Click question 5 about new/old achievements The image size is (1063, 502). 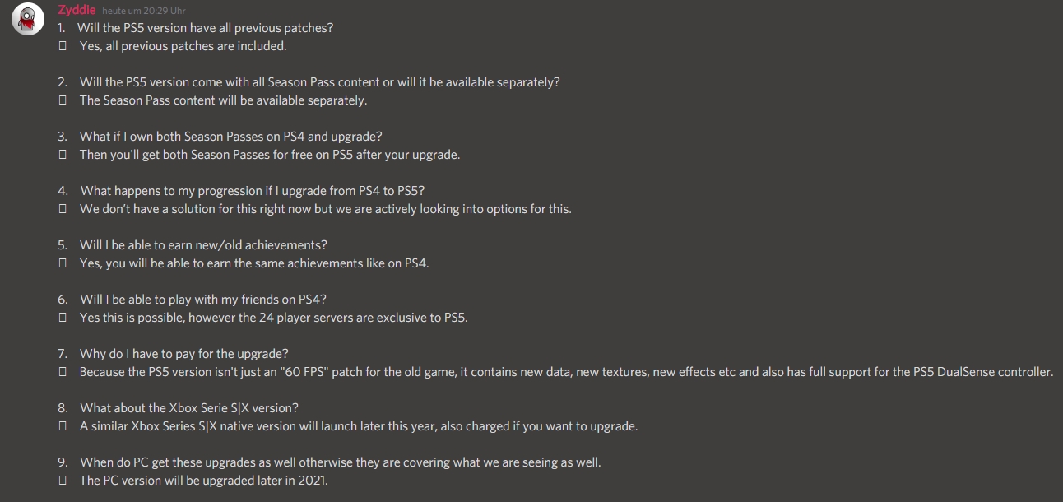point(203,245)
